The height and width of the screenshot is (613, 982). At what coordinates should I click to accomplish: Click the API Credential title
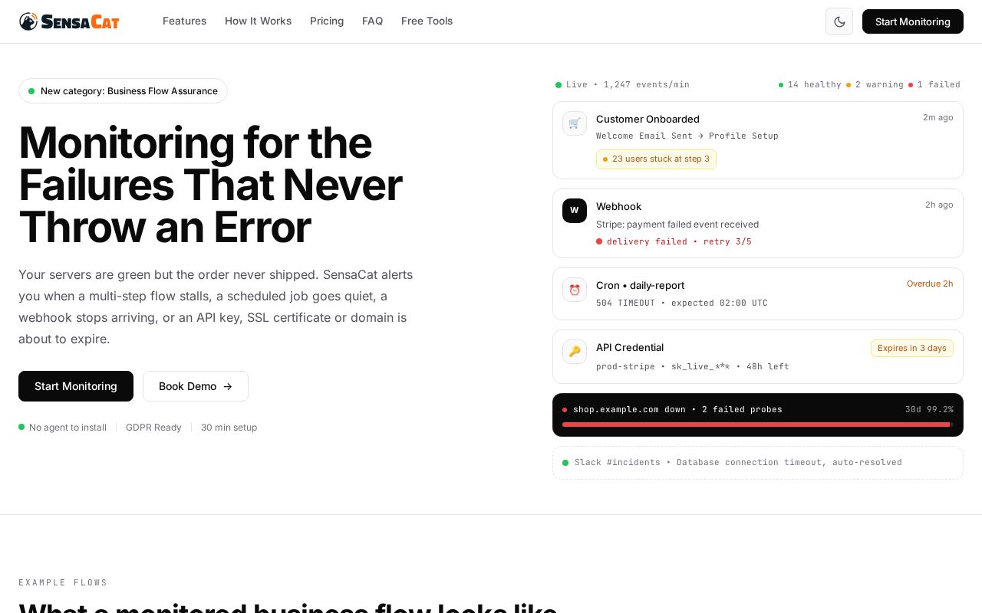[x=630, y=347]
